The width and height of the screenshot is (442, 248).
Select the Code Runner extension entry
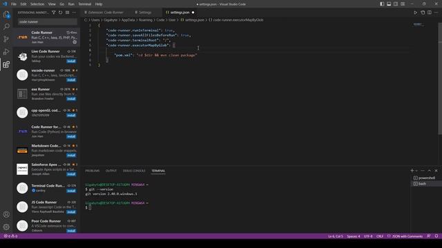coord(46,37)
